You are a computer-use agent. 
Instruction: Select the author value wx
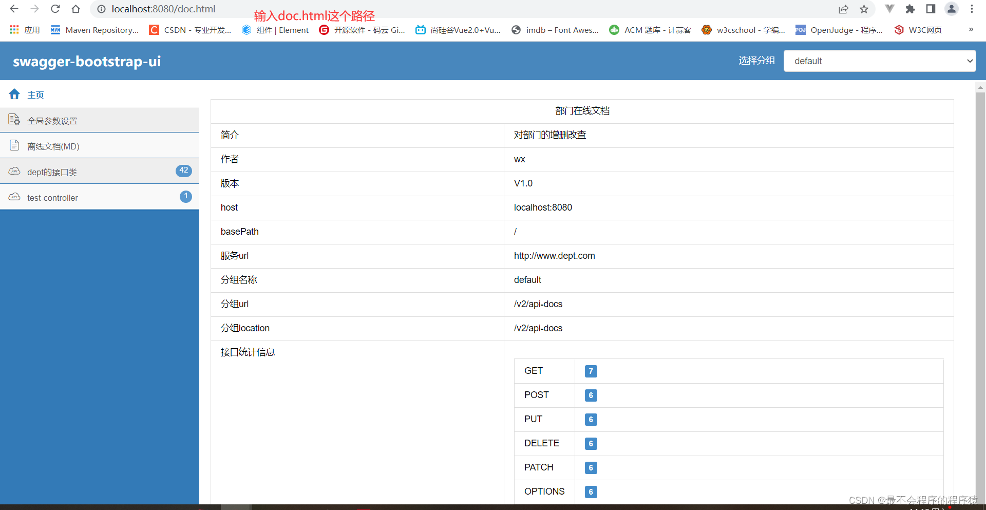[520, 159]
